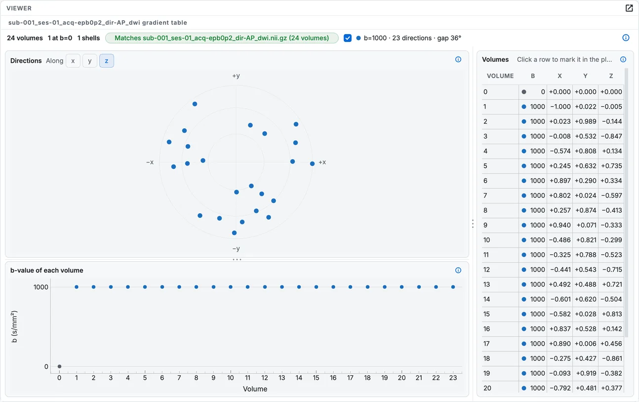Mark the volume 2 row with Y +0.989
This screenshot has width=639, height=402.
point(553,121)
